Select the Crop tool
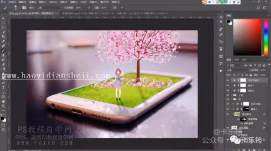Image resolution: width=271 pixels, height=151 pixels. pyautogui.click(x=3, y=37)
